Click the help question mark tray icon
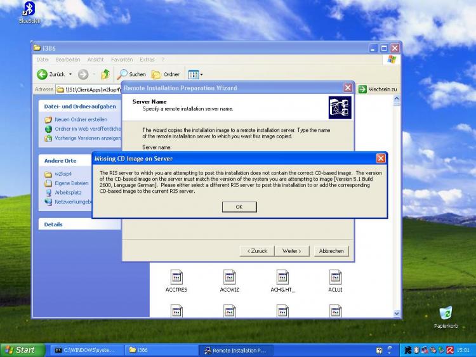This screenshot has height=357, width=476. coord(379,350)
